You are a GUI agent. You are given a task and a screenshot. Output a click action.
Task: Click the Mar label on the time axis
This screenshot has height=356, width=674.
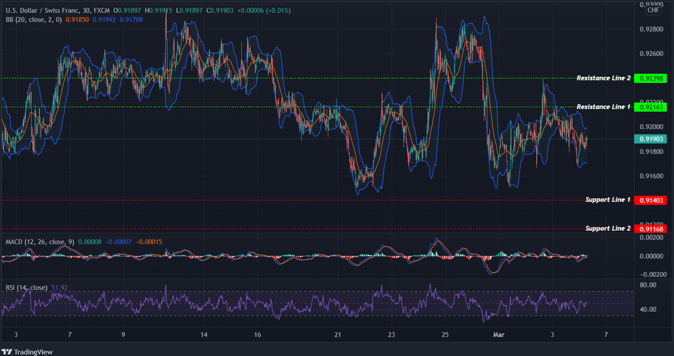(x=499, y=334)
